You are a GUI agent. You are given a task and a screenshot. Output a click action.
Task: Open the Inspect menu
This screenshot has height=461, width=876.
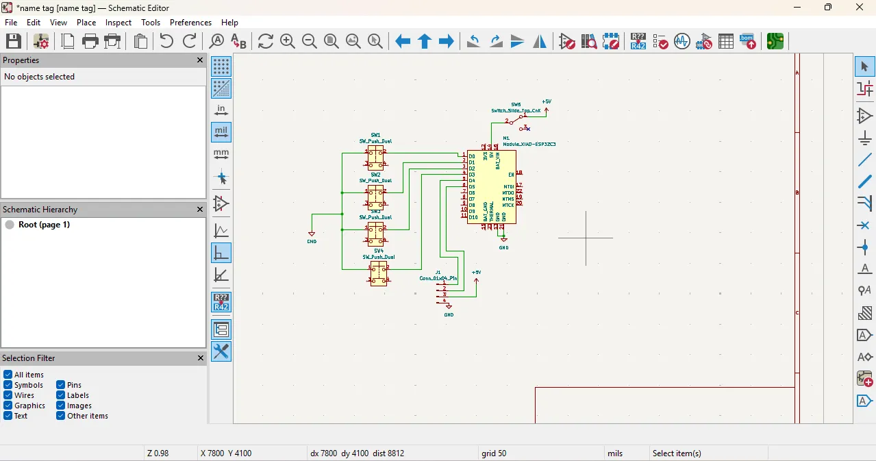tap(118, 23)
